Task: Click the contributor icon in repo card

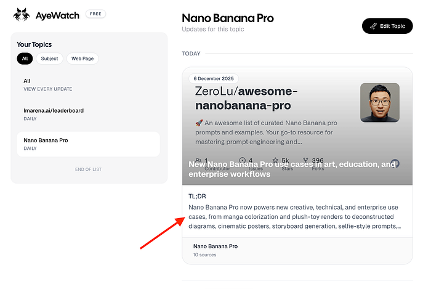Action: coord(198,160)
